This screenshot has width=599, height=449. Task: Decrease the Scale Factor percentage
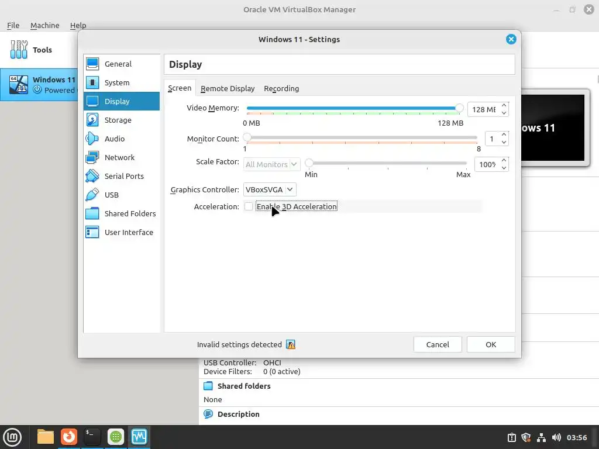[504, 168]
